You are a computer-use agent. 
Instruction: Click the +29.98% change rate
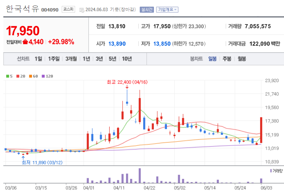click(61, 42)
